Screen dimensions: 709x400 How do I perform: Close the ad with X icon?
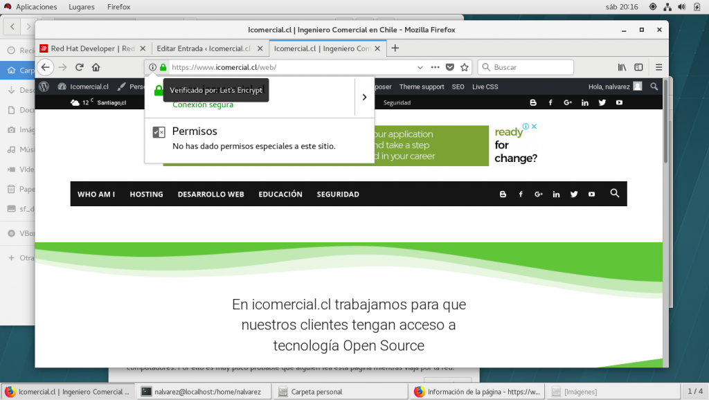coord(534,127)
